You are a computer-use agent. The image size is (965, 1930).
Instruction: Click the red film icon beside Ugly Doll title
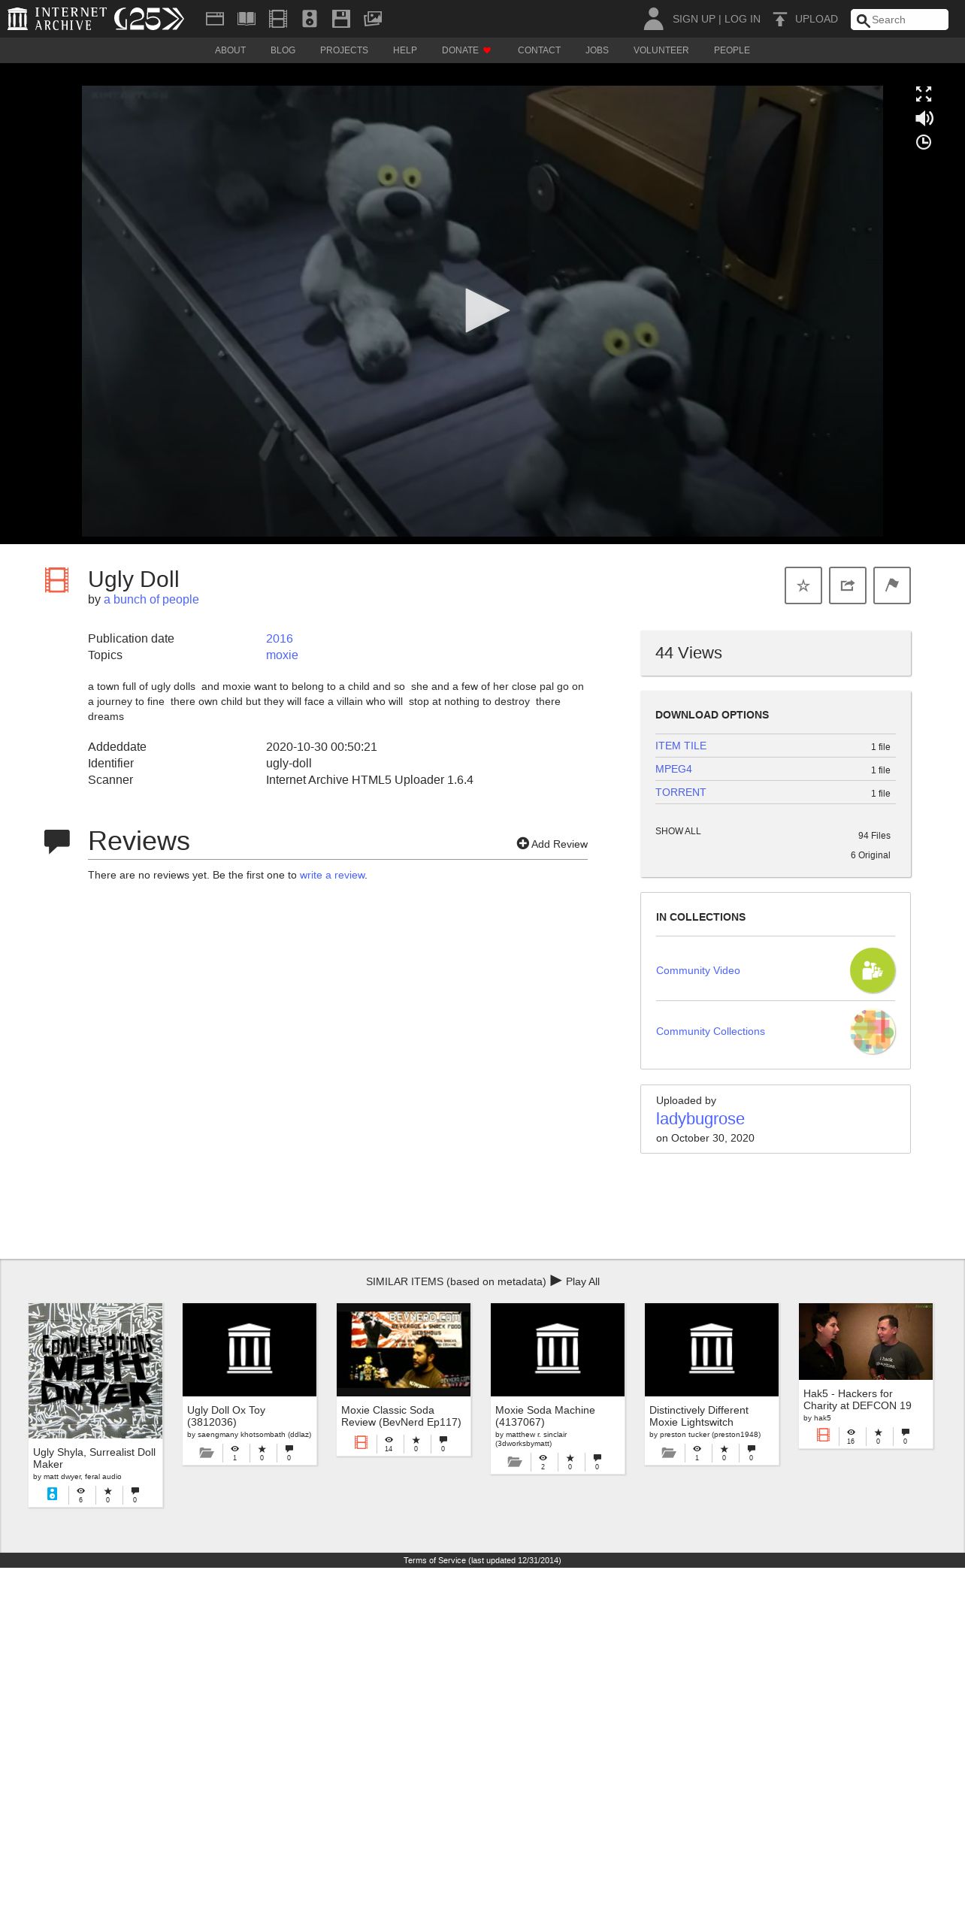57,580
